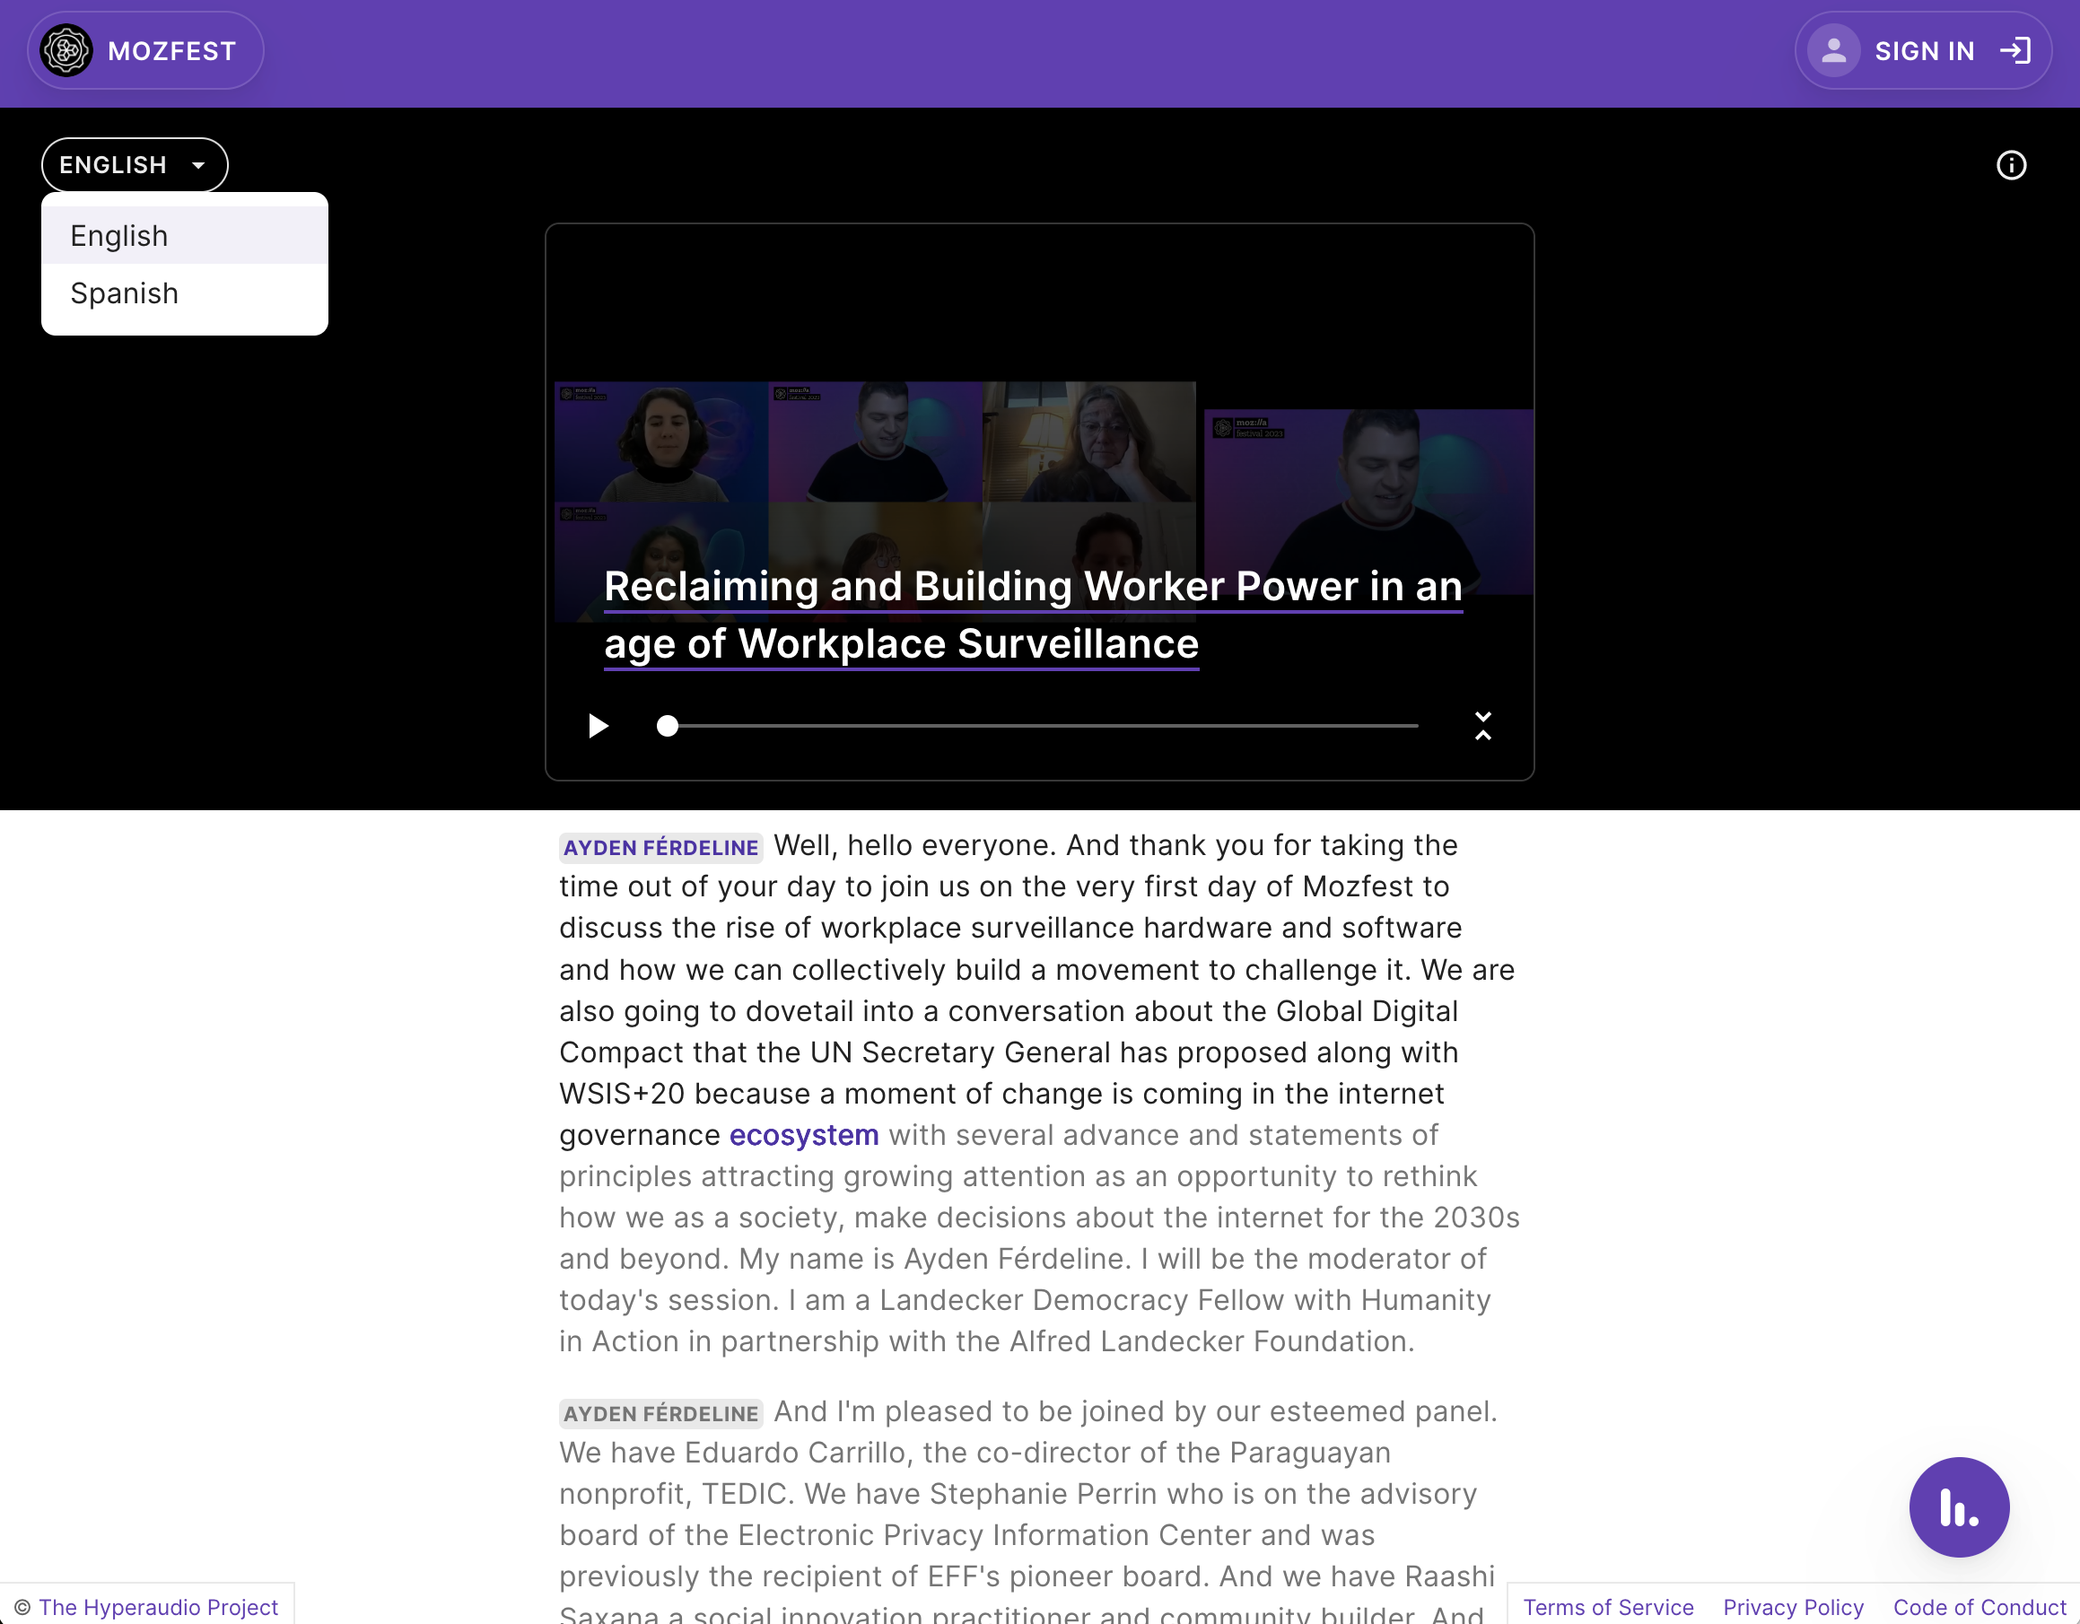Enable closed captions for video
Image resolution: width=2080 pixels, height=1624 pixels.
1482,726
